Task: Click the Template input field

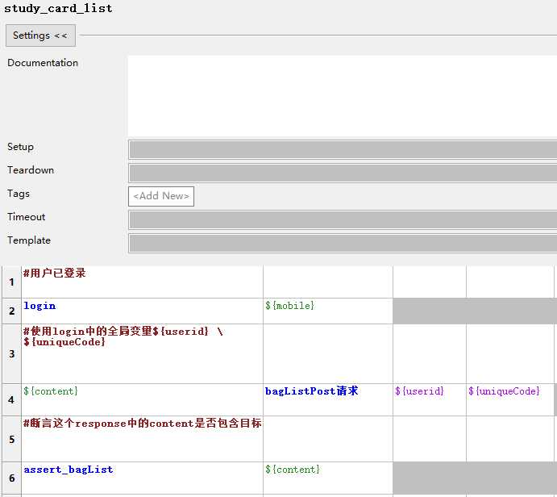Action: pos(343,243)
